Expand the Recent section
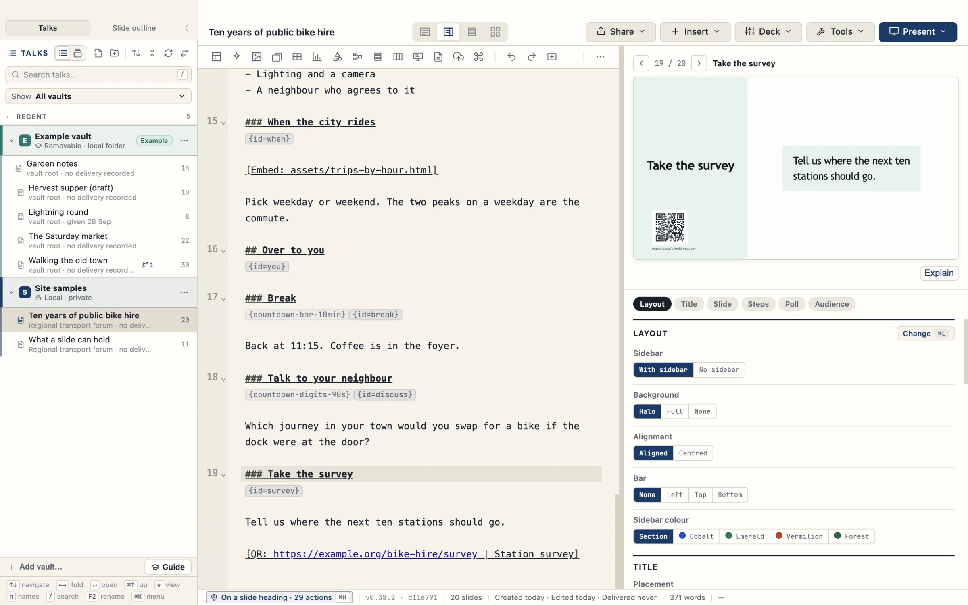The image size is (968, 605). [8, 117]
